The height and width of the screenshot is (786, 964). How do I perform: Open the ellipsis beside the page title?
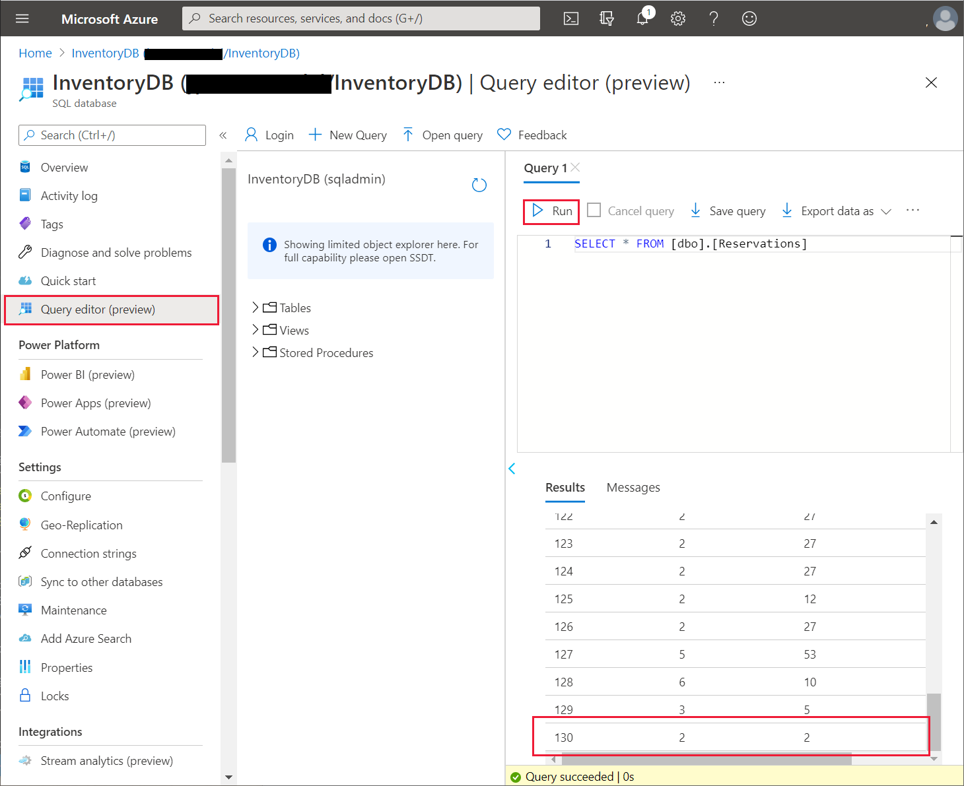[x=720, y=82]
